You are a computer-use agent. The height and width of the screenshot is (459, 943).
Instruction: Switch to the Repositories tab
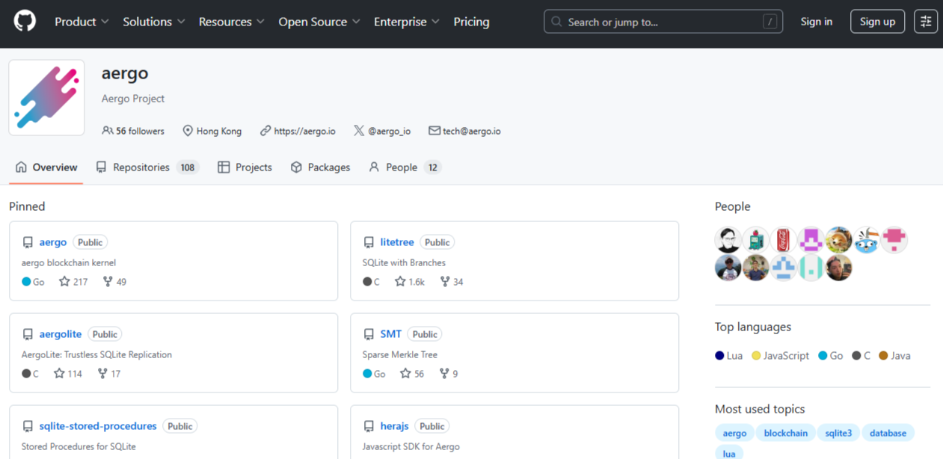click(x=147, y=167)
